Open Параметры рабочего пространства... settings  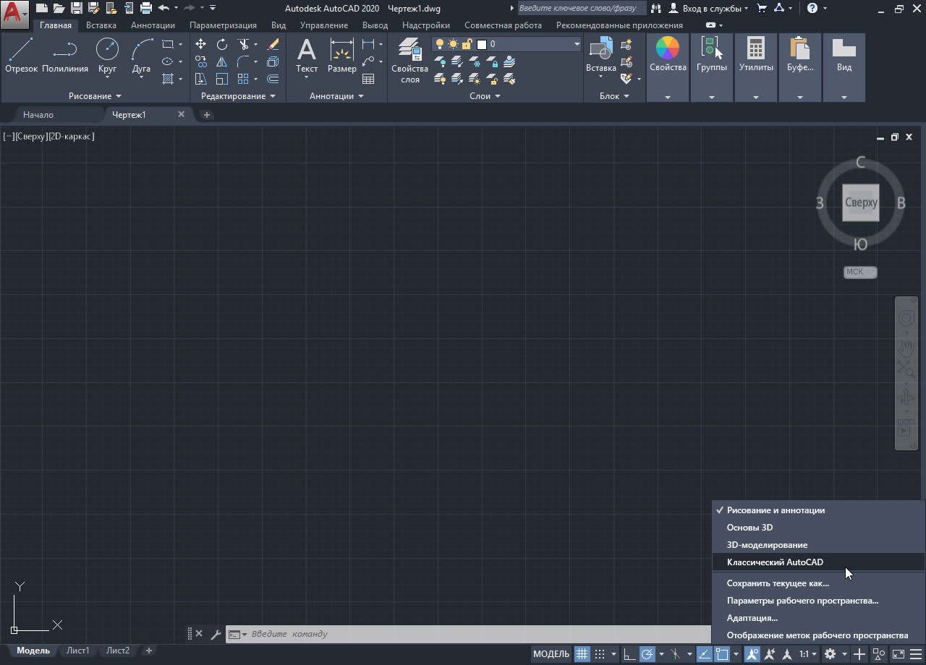click(x=802, y=601)
